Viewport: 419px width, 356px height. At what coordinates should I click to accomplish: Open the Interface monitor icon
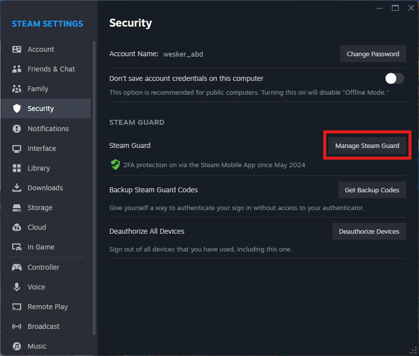click(x=17, y=148)
